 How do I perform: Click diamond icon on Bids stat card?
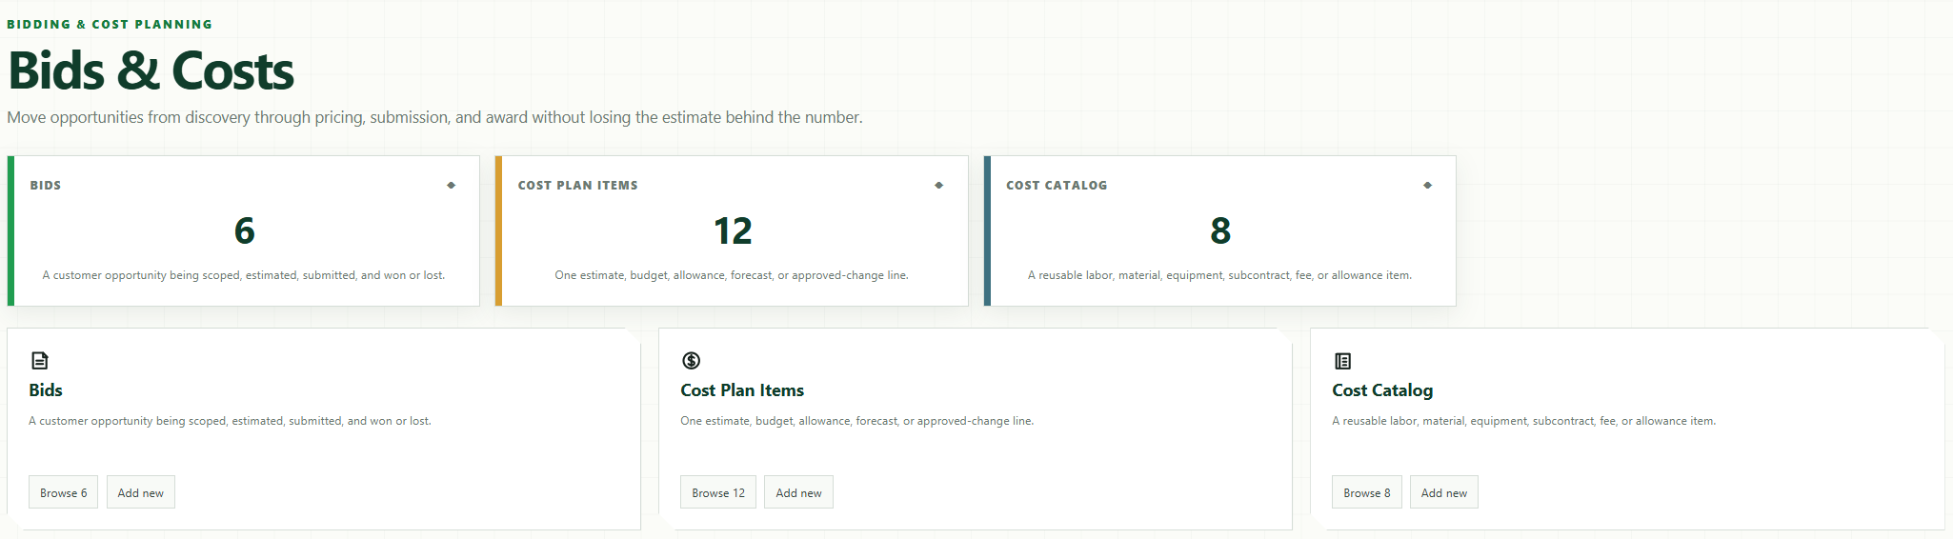click(451, 185)
